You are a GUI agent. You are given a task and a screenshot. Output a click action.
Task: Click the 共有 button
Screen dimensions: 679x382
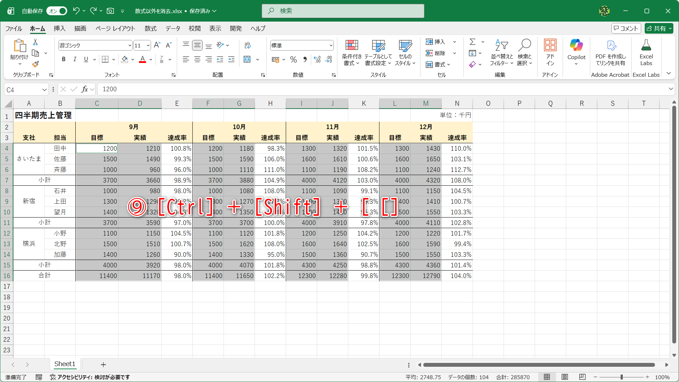click(658, 28)
